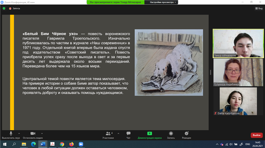Click the green Share Screen icon

coord(150,134)
